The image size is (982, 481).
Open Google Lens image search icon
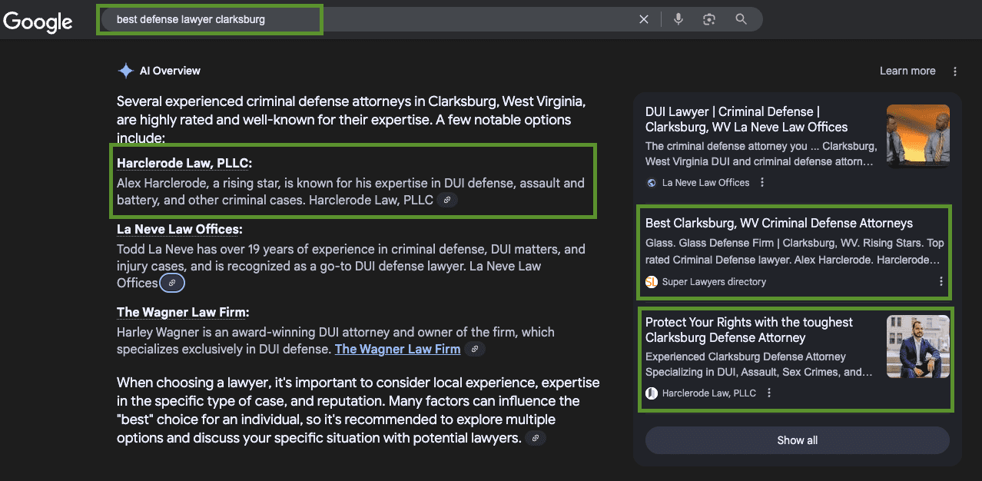click(709, 19)
